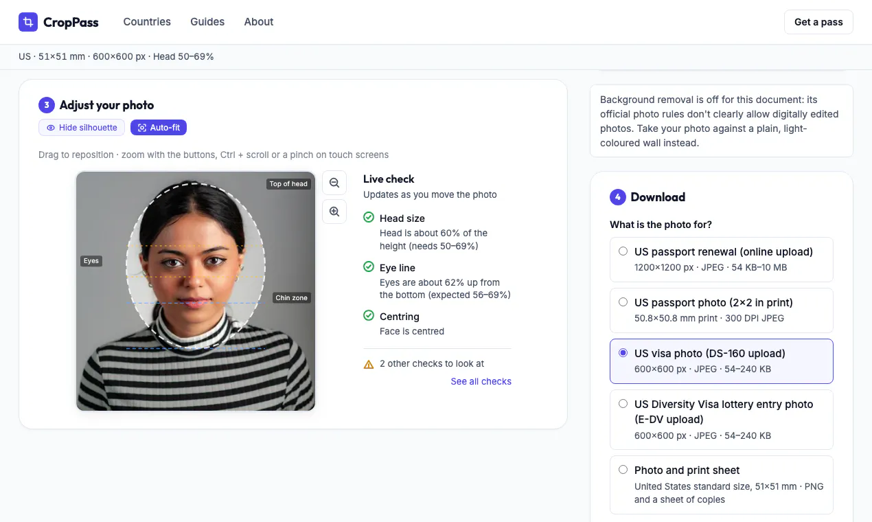Go to the About page
The width and height of the screenshot is (872, 522).
(259, 22)
